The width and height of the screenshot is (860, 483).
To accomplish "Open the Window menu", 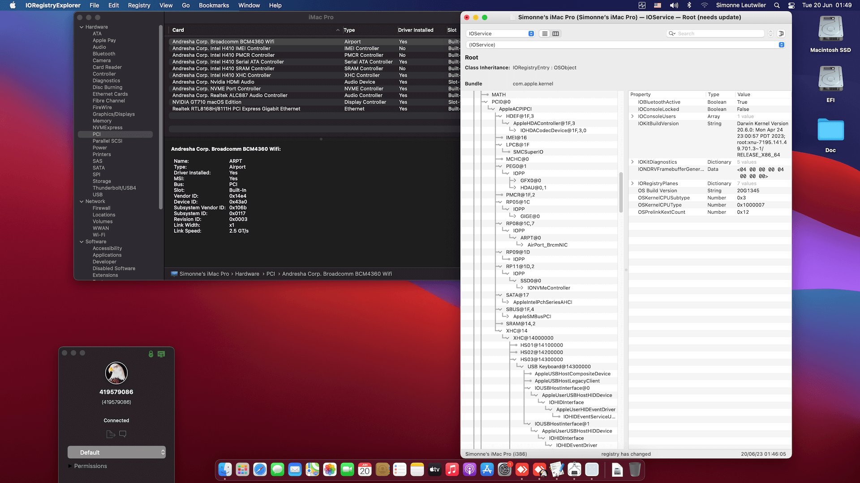I will point(249,5).
